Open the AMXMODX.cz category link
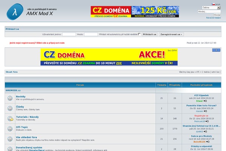This screenshot has height=151, width=226. click(x=13, y=90)
